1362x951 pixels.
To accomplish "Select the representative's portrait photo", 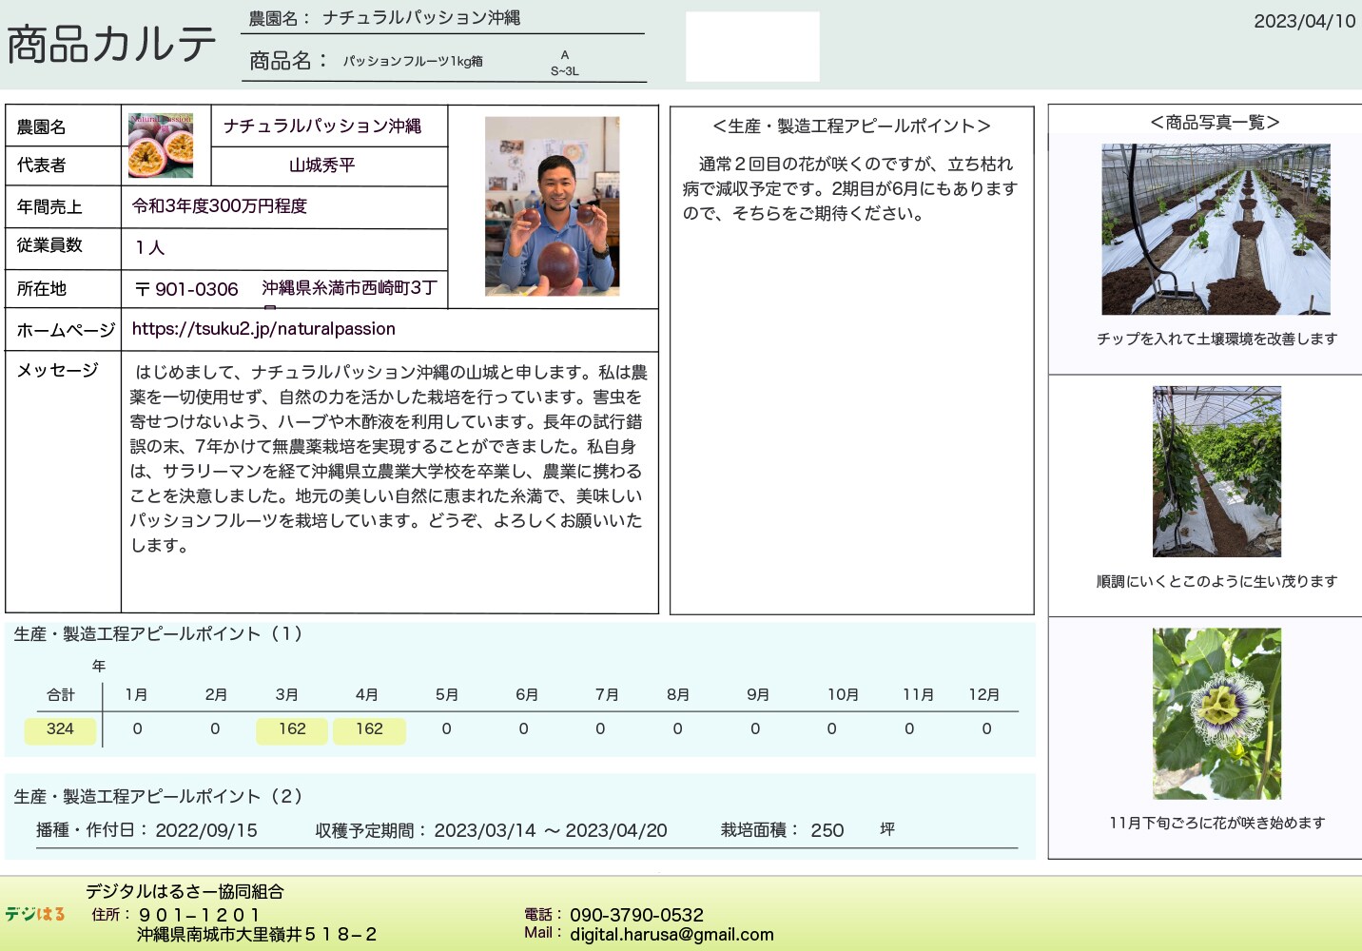I will (552, 206).
